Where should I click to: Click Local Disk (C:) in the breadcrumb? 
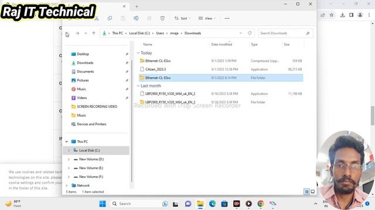tap(139, 33)
